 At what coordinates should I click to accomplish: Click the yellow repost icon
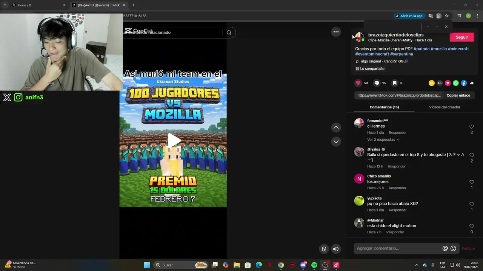[432, 83]
